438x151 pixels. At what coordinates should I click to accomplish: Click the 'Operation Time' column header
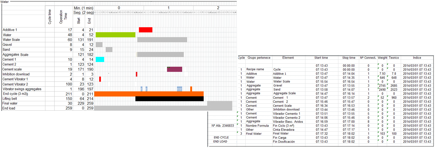point(63,17)
